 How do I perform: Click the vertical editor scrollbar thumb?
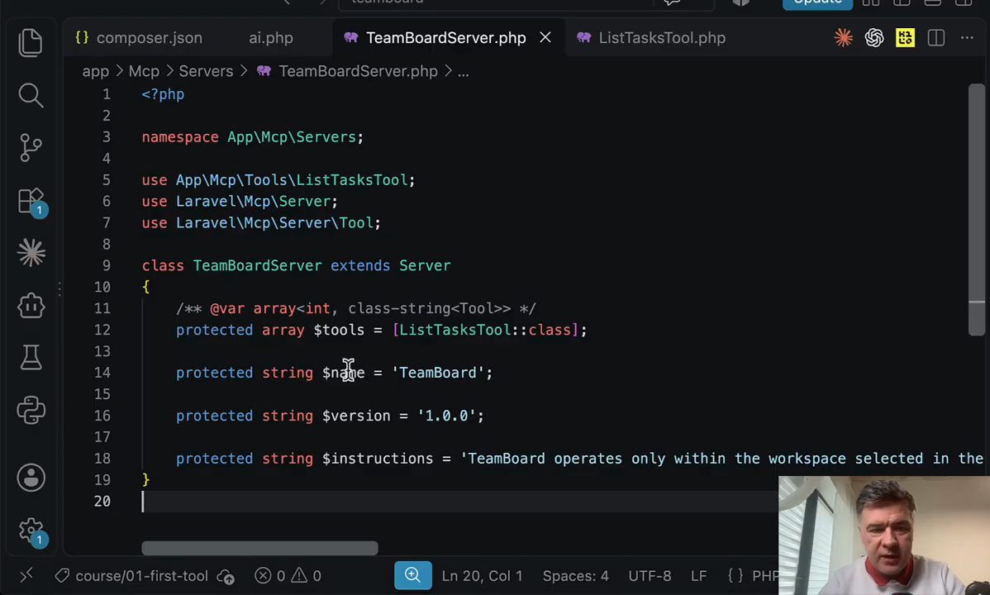click(x=977, y=209)
